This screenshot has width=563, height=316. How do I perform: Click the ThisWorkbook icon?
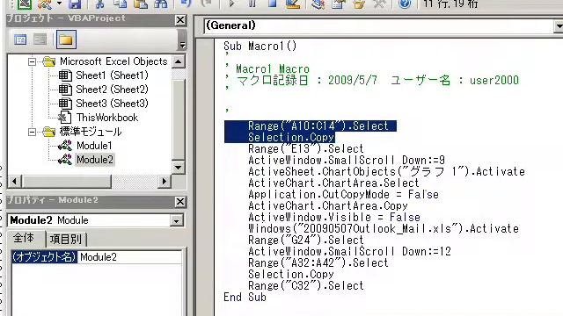pos(64,118)
